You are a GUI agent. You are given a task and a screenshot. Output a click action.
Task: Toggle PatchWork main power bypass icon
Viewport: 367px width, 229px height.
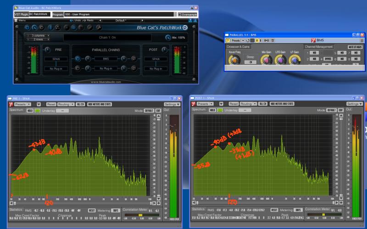[28, 27]
